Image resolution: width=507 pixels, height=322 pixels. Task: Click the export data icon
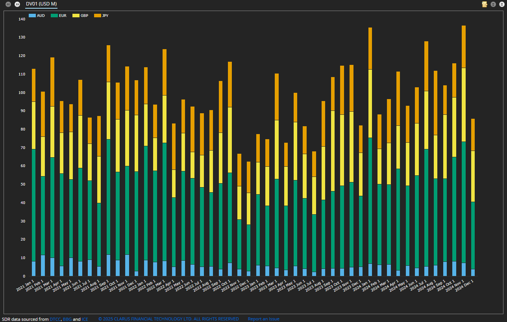[485, 4]
